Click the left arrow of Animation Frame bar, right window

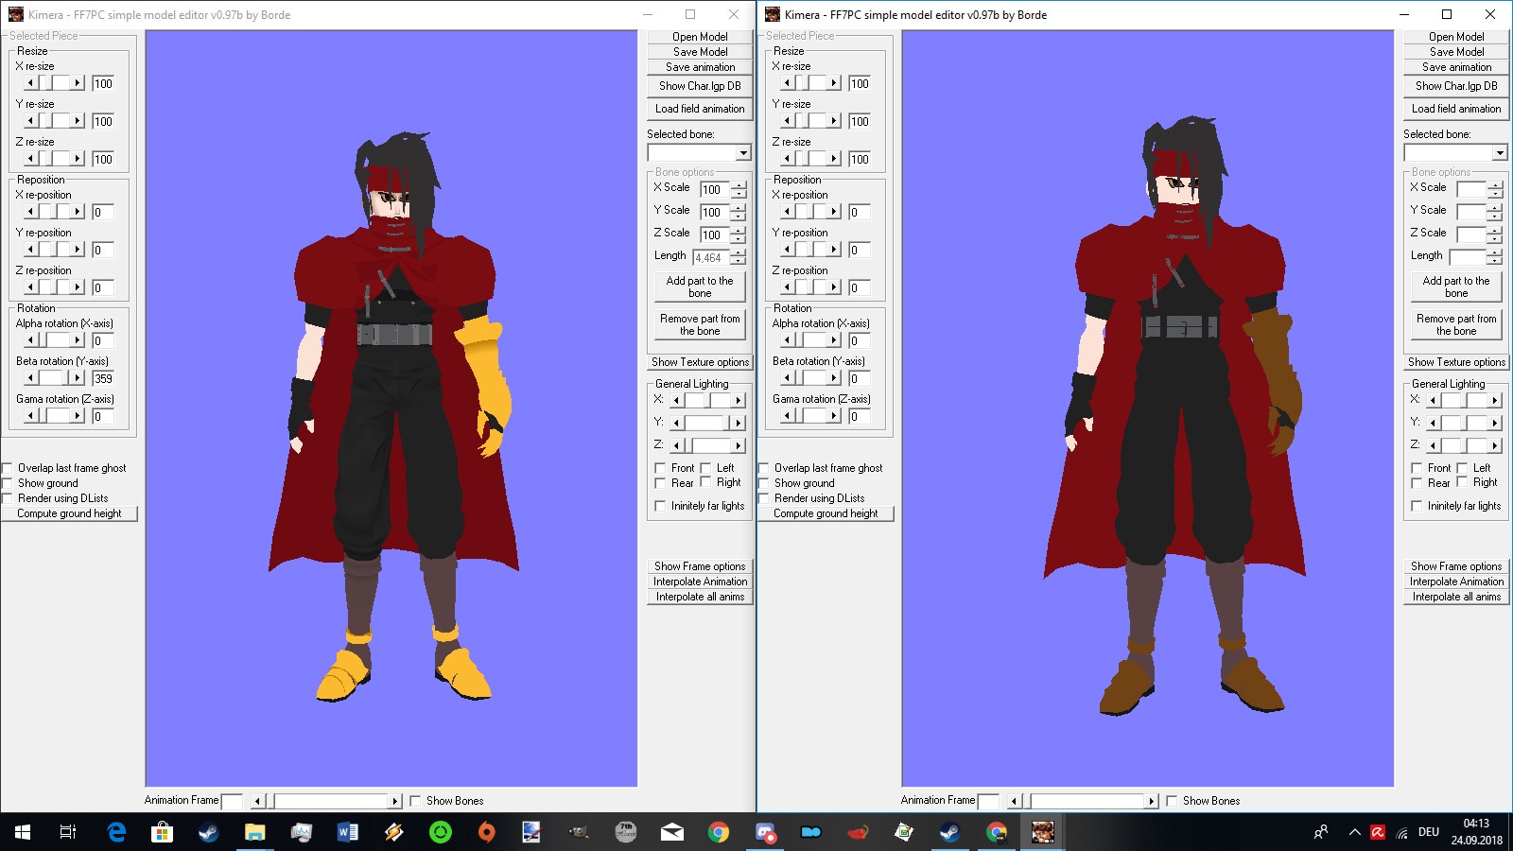pos(1014,801)
